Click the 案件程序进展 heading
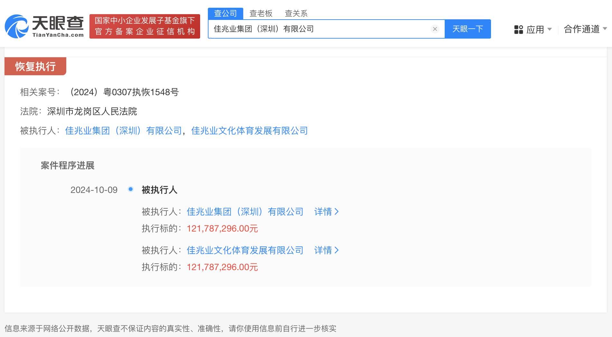The height and width of the screenshot is (337, 612). 68,166
